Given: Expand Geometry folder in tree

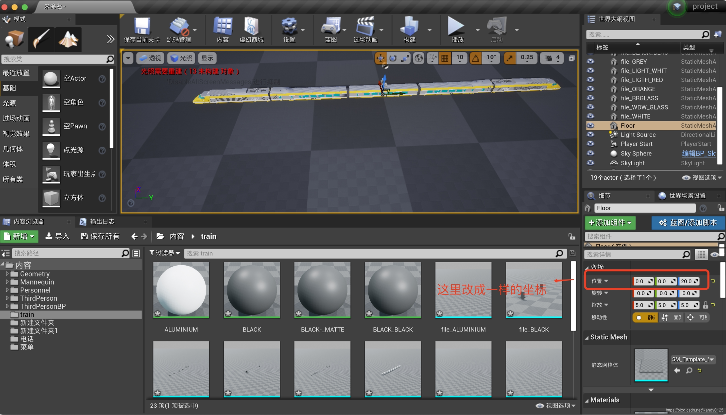Looking at the screenshot, I should click(7, 274).
